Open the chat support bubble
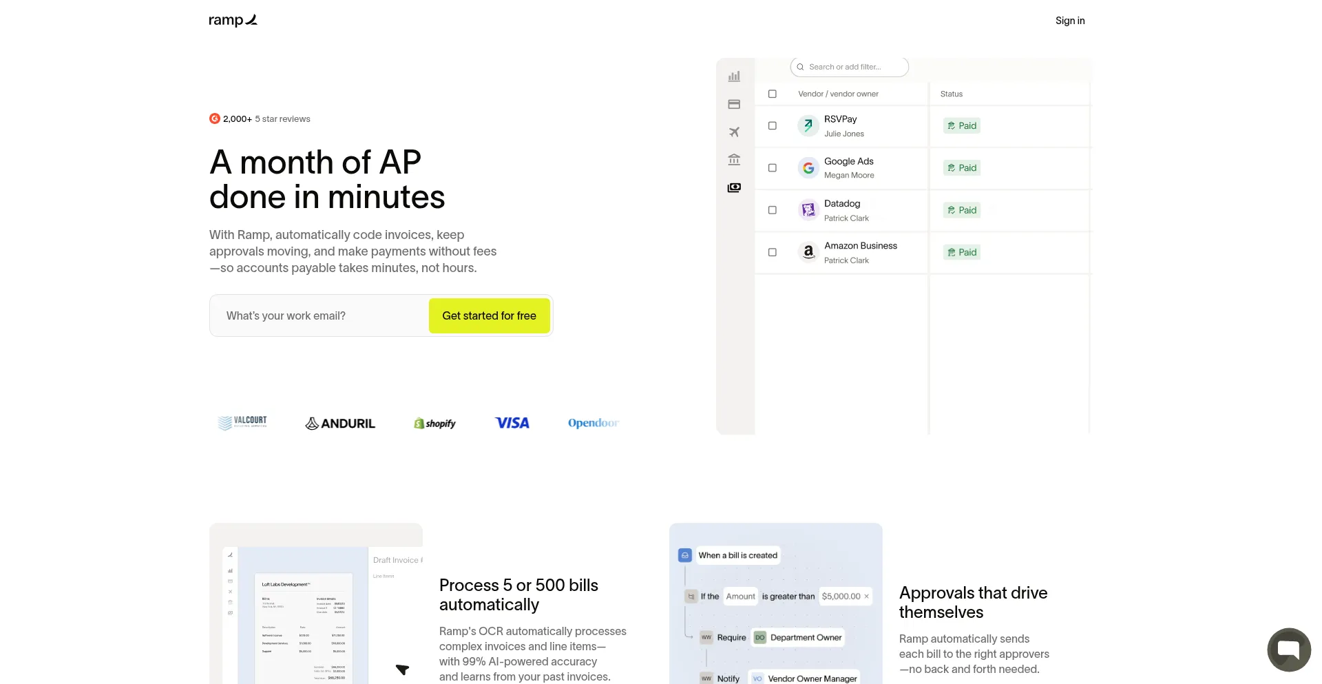 pyautogui.click(x=1288, y=650)
